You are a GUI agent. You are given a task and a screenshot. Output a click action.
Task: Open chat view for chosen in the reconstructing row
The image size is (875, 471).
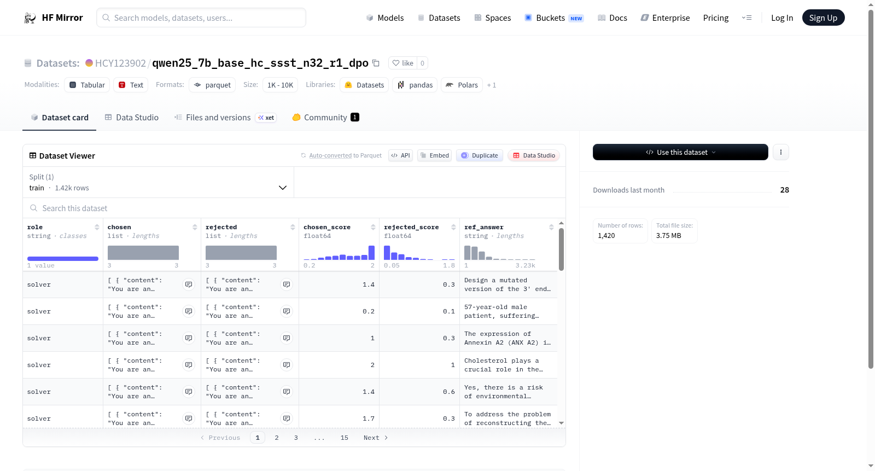coord(189,418)
